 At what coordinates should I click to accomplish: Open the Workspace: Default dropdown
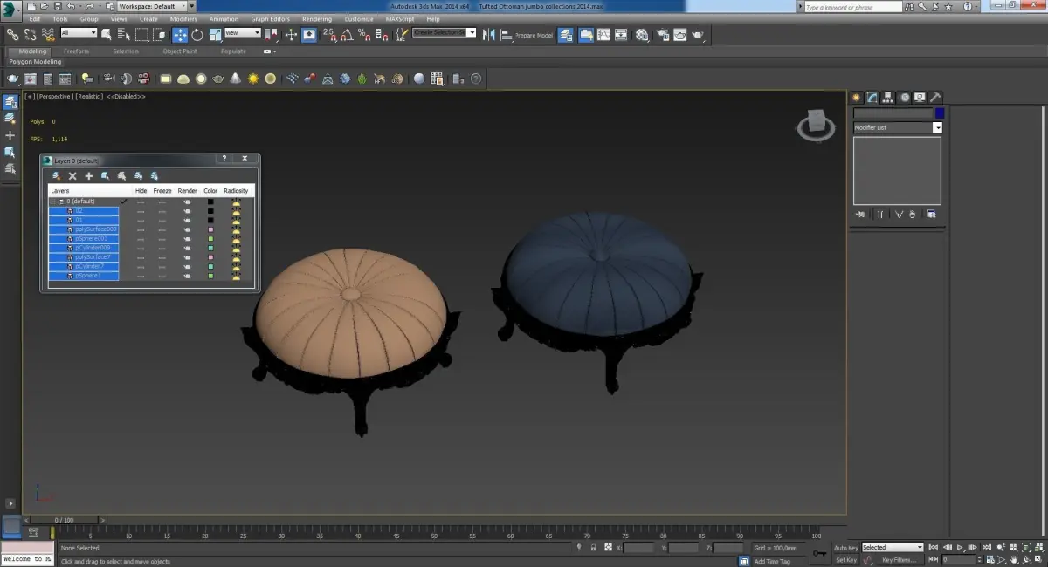[152, 6]
